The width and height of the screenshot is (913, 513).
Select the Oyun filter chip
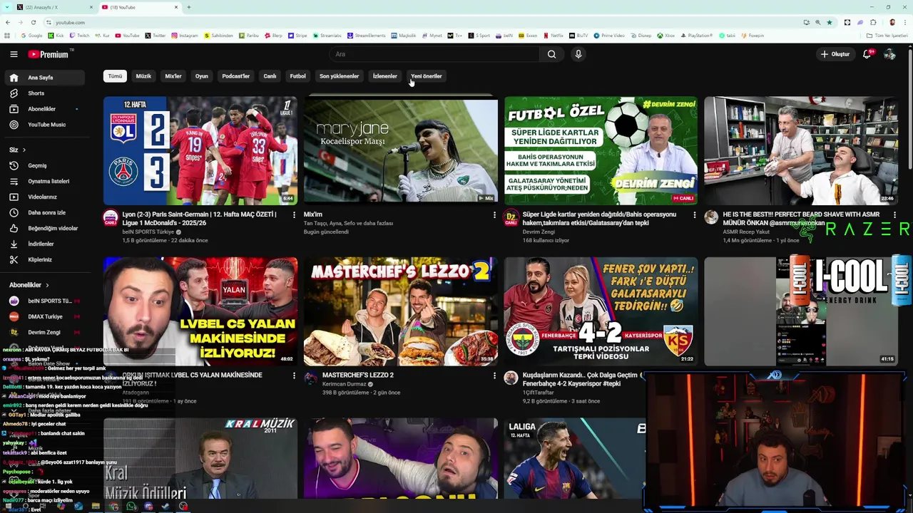pyautogui.click(x=202, y=76)
